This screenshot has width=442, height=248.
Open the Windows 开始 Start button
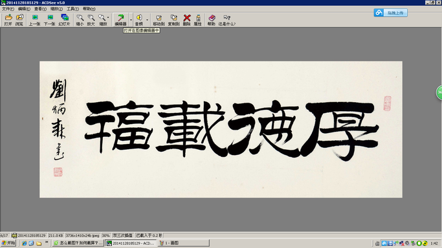[x=8, y=243]
